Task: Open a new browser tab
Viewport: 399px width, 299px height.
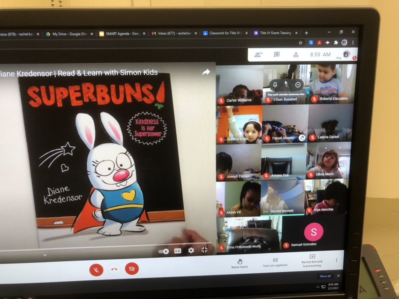Action: click(x=306, y=33)
